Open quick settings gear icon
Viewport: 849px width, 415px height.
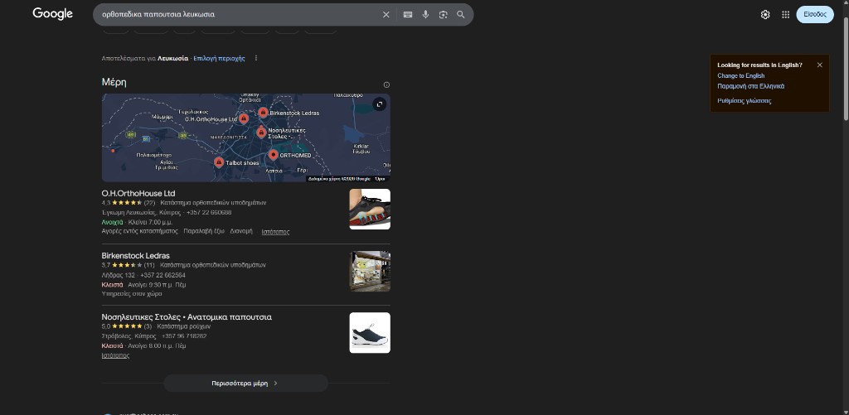(765, 15)
